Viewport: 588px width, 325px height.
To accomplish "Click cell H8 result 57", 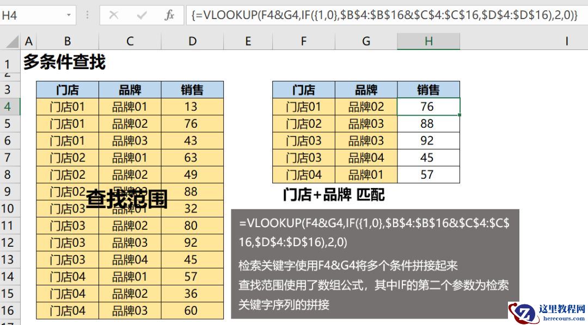I will pyautogui.click(x=428, y=174).
